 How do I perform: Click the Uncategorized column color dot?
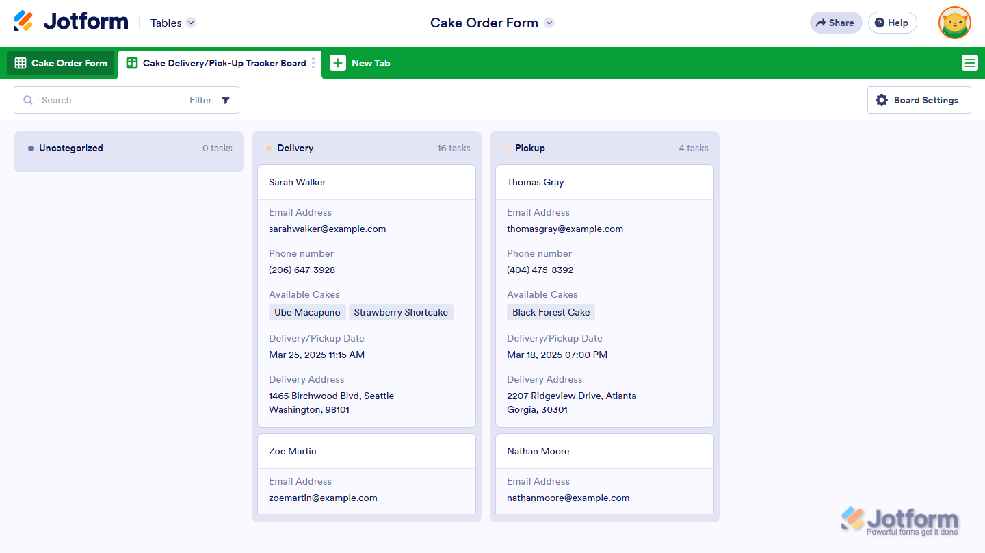coord(31,149)
